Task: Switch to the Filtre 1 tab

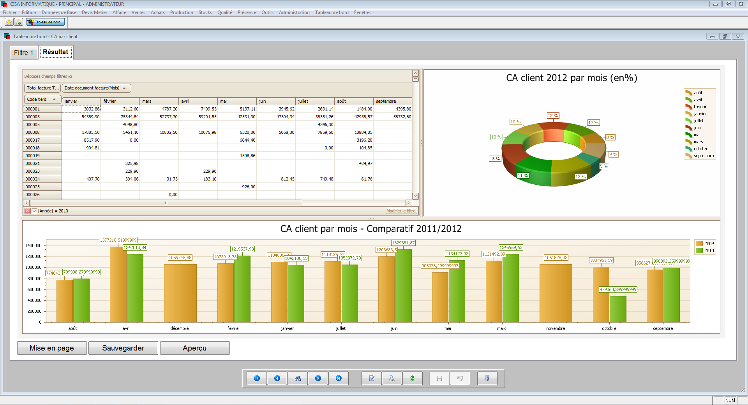Action: (x=24, y=53)
